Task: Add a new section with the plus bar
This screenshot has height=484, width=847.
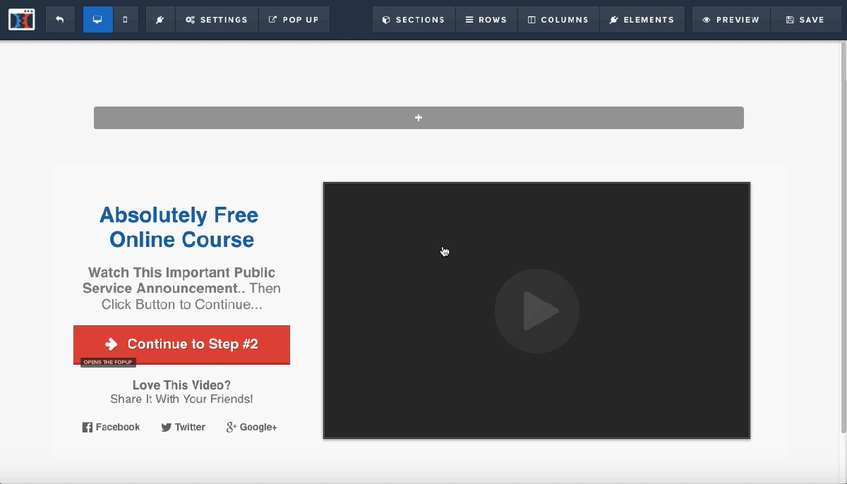Action: (419, 118)
